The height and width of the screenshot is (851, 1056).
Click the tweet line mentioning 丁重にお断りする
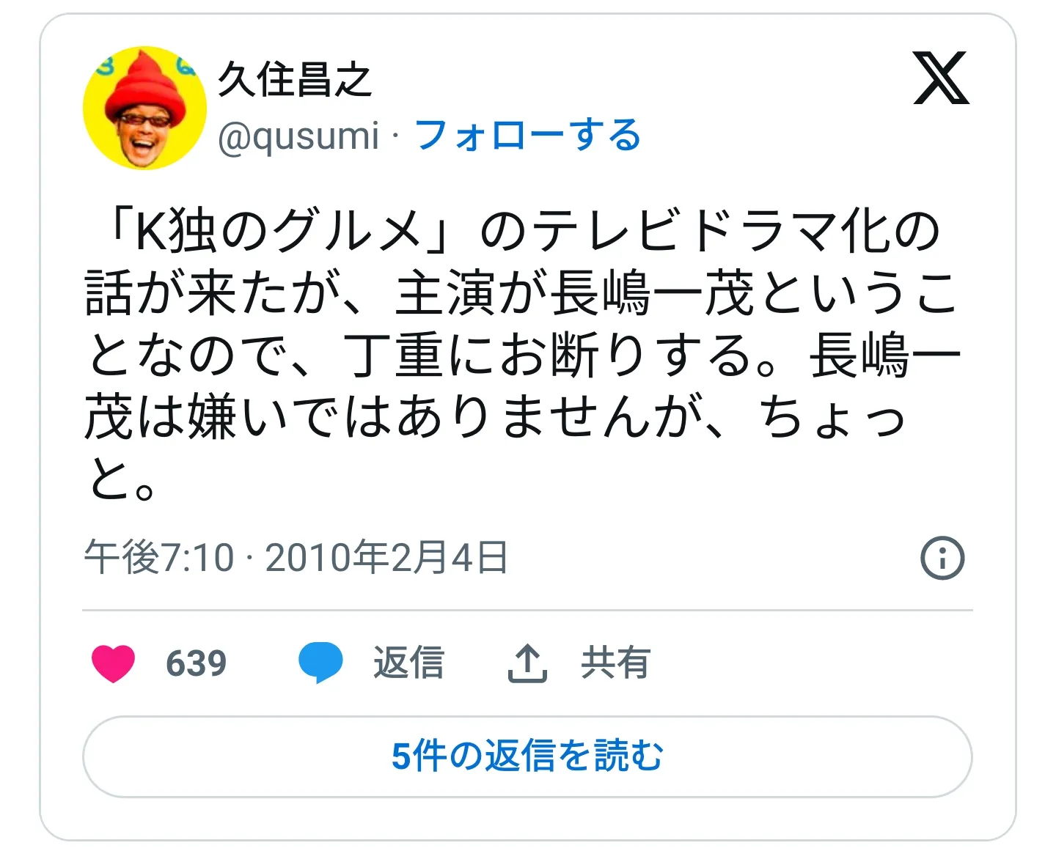[x=522, y=355]
